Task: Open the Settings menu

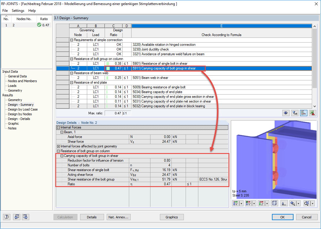Action: point(18,10)
